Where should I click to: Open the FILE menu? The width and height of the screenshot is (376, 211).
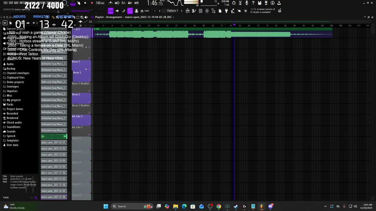(6, 3)
